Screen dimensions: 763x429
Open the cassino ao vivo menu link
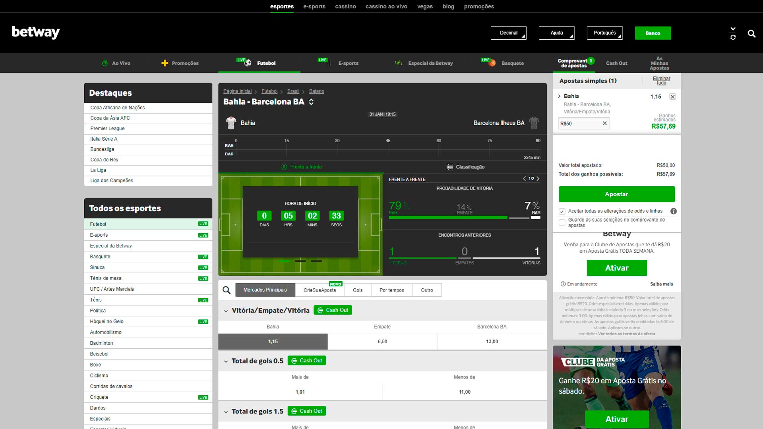[386, 6]
